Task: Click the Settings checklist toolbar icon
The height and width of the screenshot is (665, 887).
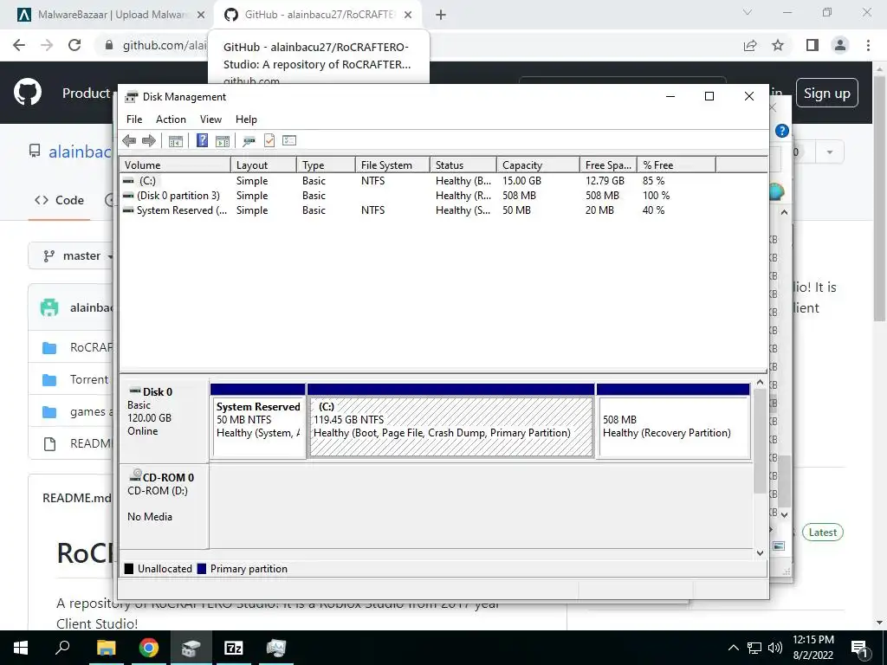Action: pos(289,140)
